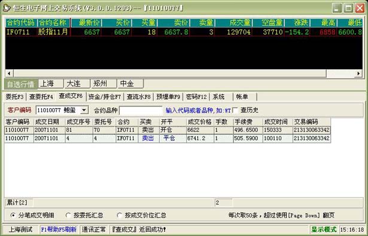Select the 分笔成交明细 radio option

tap(13, 215)
